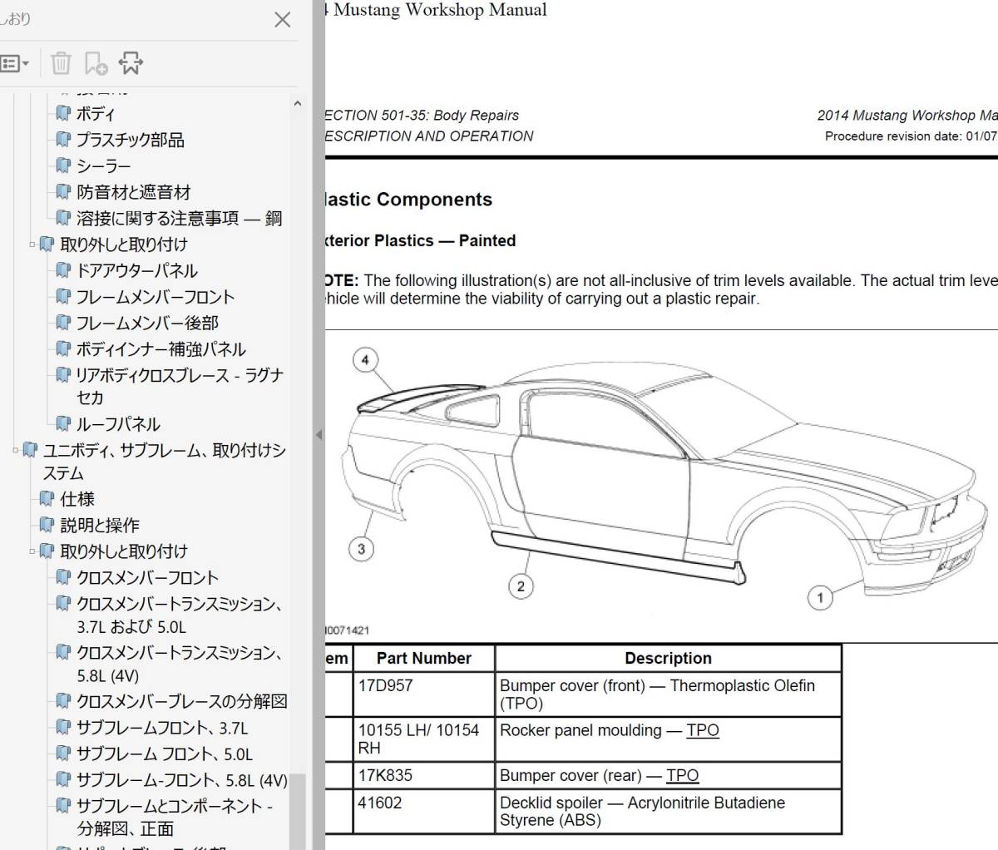Click the bookmark icon beside リアボディクロスブレース

click(x=63, y=375)
